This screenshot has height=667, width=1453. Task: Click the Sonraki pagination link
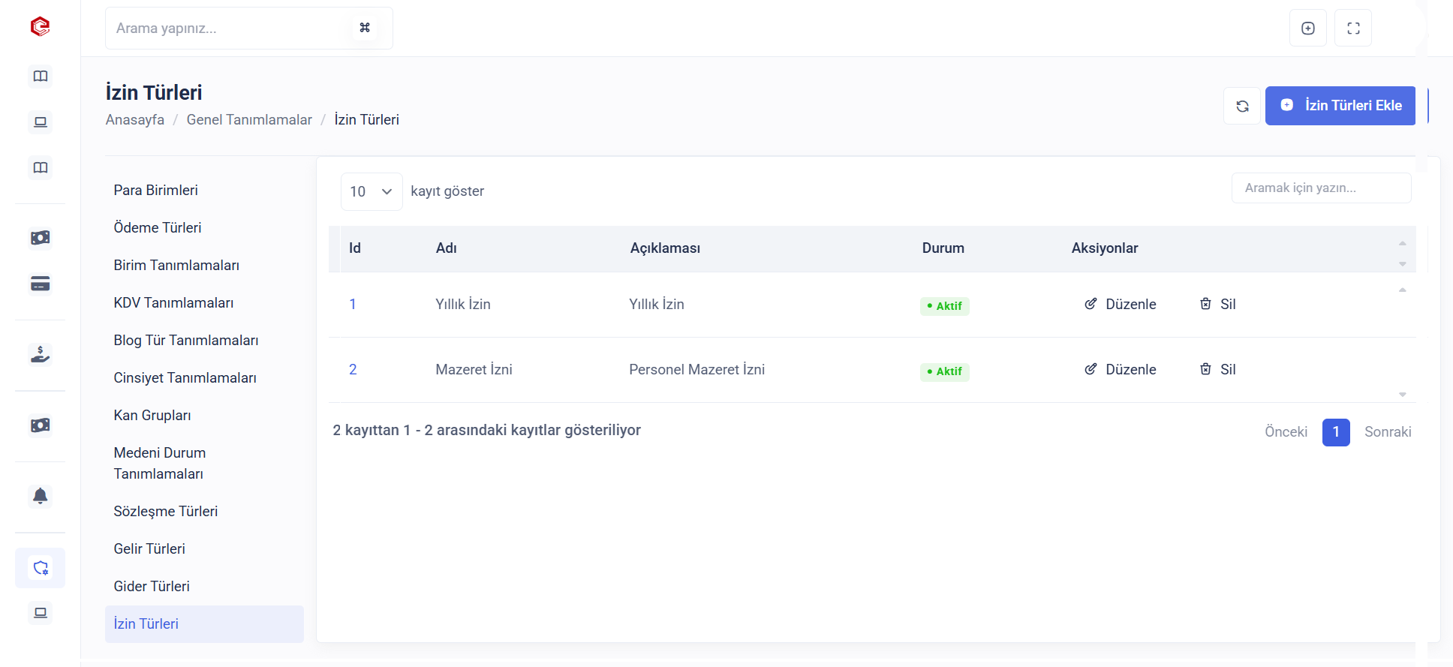tap(1387, 431)
